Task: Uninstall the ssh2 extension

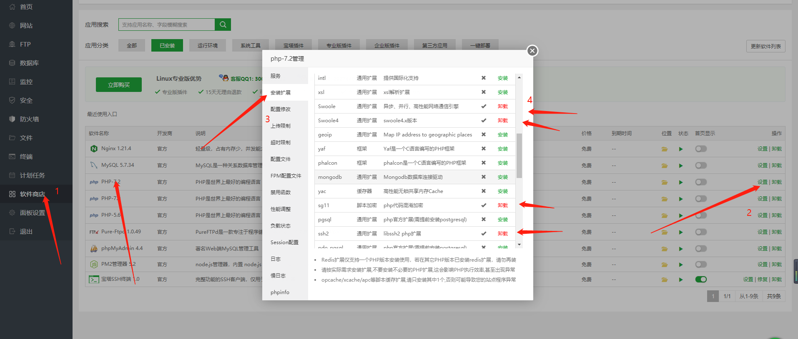Action: [x=503, y=234]
